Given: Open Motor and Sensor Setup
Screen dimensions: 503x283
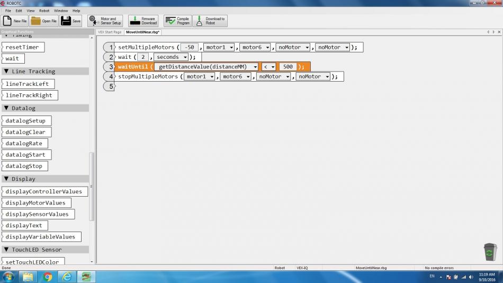Looking at the screenshot, I should (105, 21).
